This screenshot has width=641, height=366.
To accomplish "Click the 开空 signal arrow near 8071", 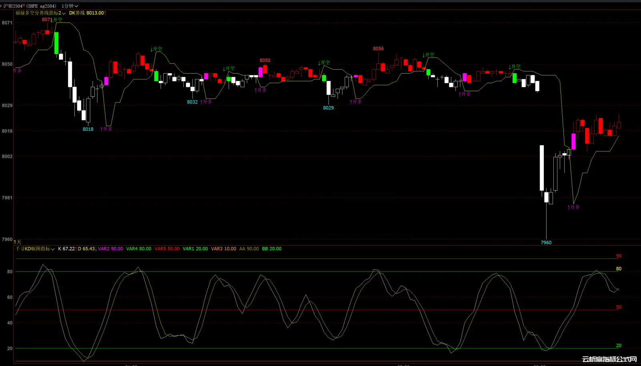I will pyautogui.click(x=56, y=20).
